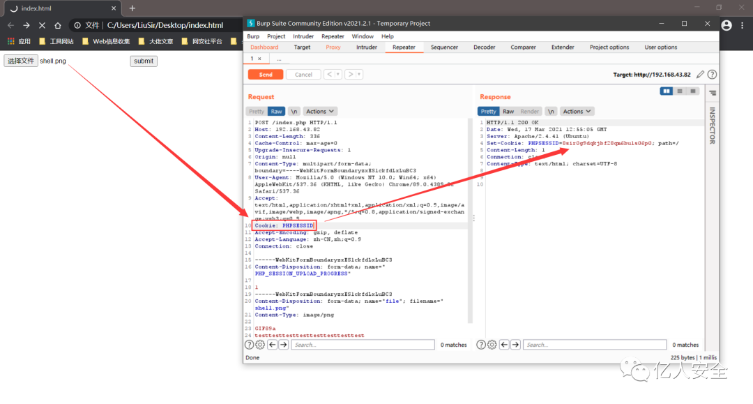753x404 pixels.
Task: Open the Burp menu
Action: pos(253,36)
